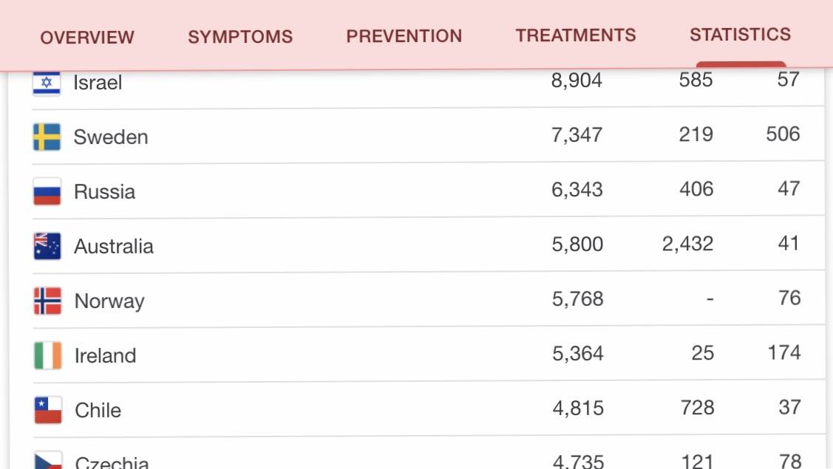Open the Symptoms tab

(240, 37)
